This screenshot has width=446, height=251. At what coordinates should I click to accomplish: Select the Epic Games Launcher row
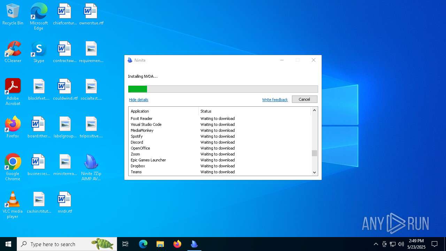(x=220, y=160)
